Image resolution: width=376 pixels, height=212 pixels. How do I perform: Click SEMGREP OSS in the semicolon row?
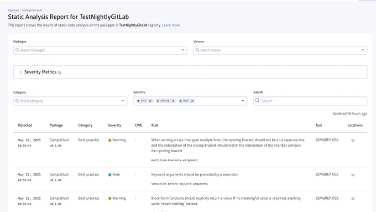[x=327, y=174]
